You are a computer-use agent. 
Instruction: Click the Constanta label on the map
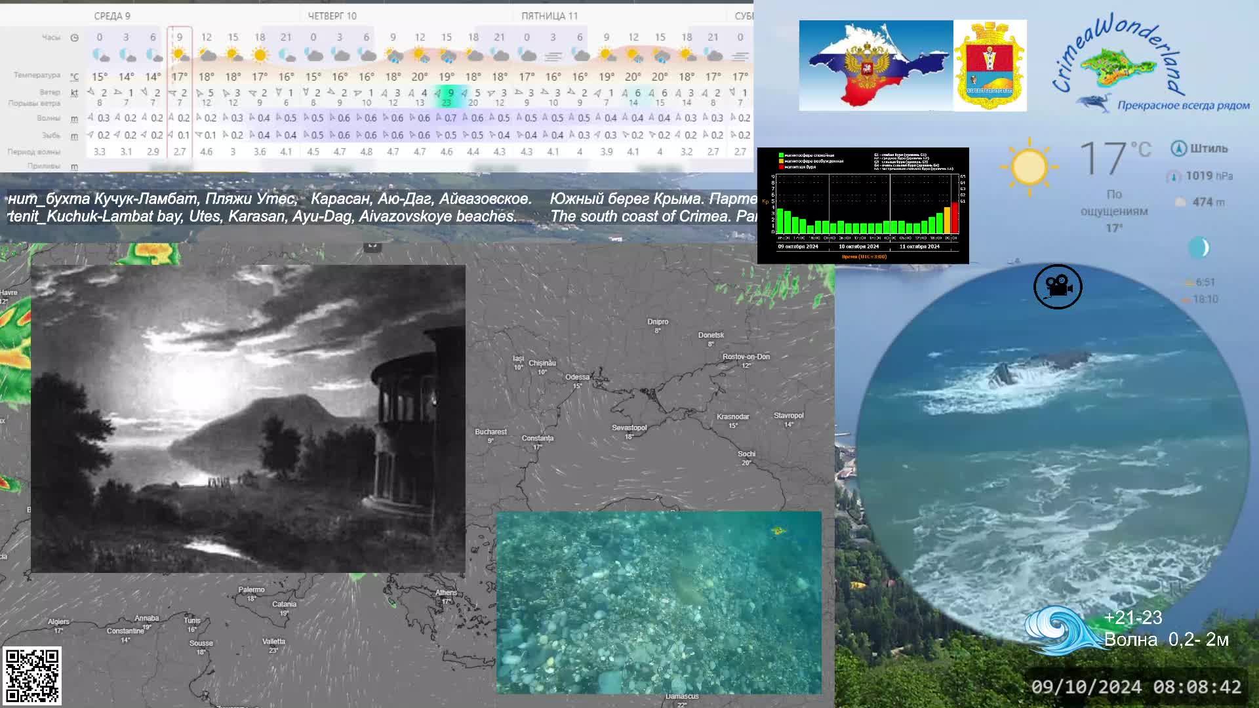[x=538, y=439]
